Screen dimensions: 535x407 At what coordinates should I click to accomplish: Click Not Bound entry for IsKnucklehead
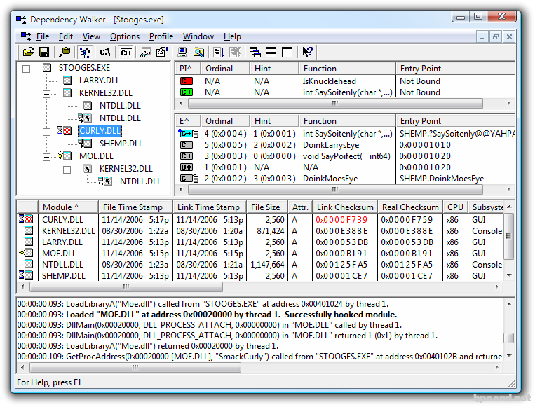420,81
